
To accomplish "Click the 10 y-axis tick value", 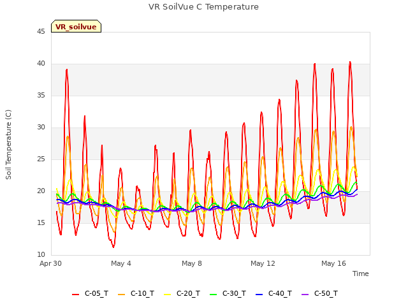I will coord(41,255).
